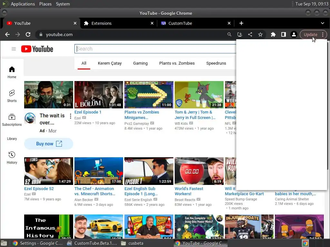Select the Speedruns filter chip

216,63
